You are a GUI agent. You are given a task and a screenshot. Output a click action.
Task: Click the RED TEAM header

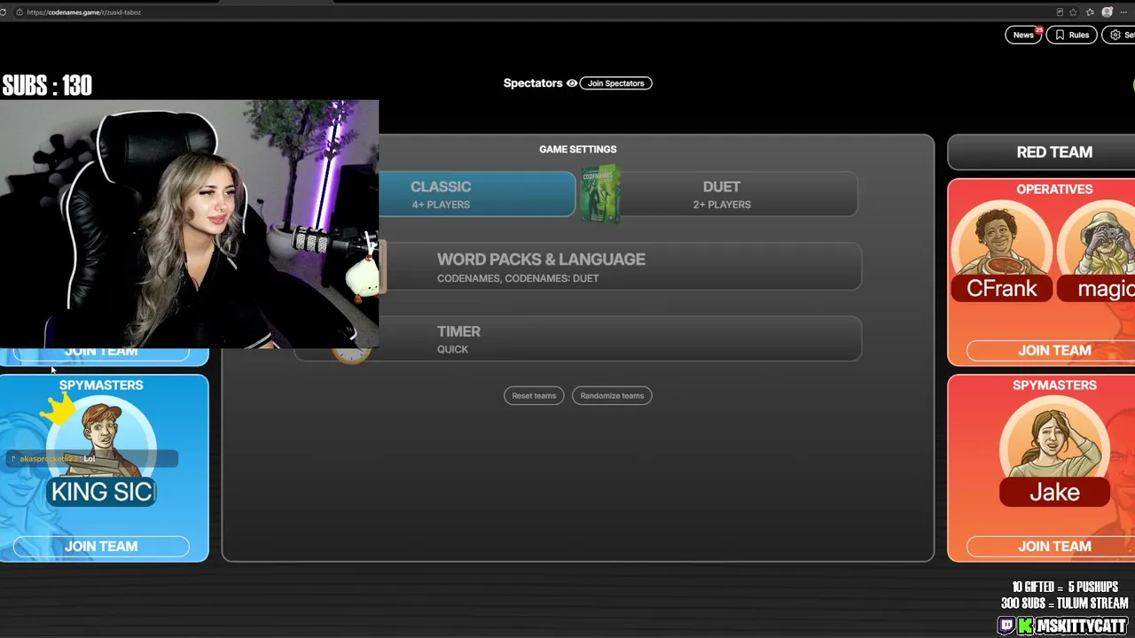click(x=1054, y=152)
